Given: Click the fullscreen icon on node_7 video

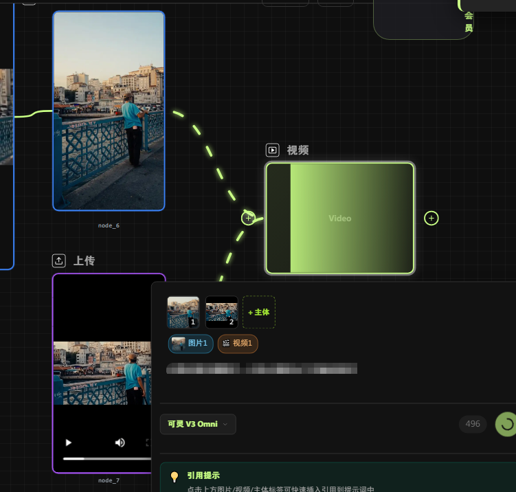Looking at the screenshot, I should click(x=148, y=443).
